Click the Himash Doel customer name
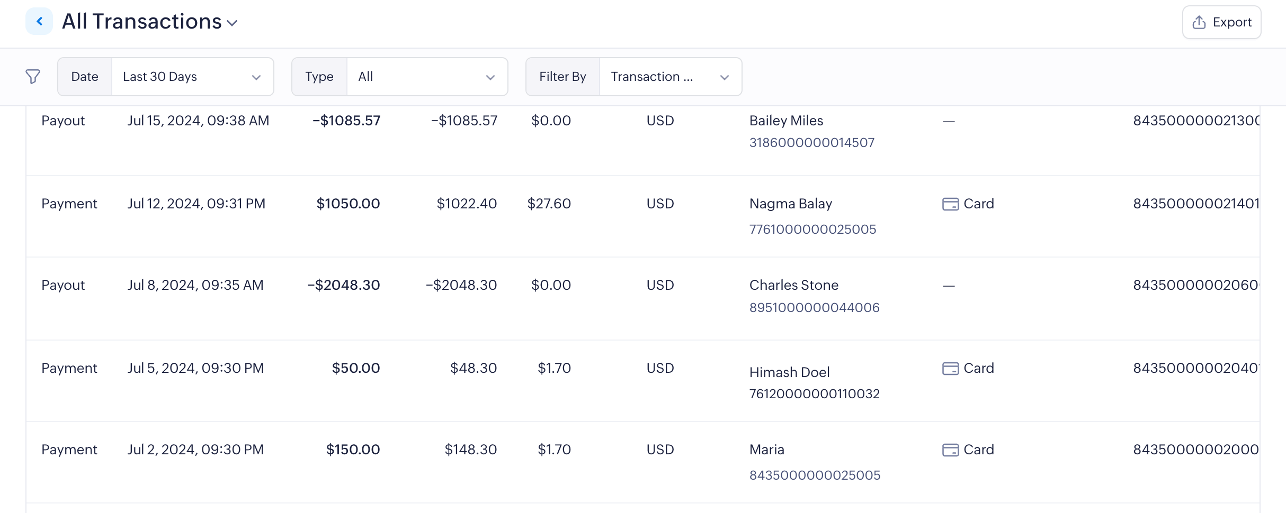The height and width of the screenshot is (513, 1286). (789, 372)
